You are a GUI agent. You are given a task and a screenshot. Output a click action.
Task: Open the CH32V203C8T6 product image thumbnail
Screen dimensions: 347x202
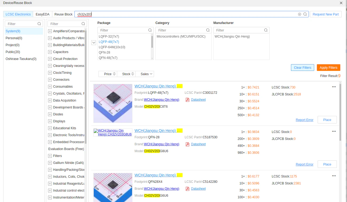[x=113, y=103]
